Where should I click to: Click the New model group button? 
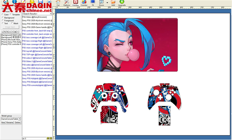click(3, 122)
